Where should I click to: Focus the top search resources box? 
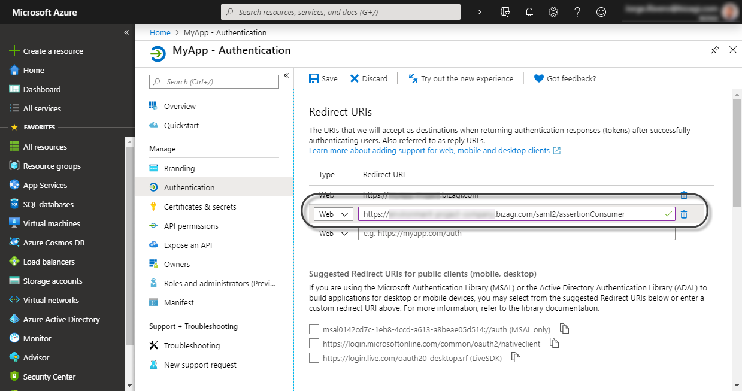coord(341,12)
